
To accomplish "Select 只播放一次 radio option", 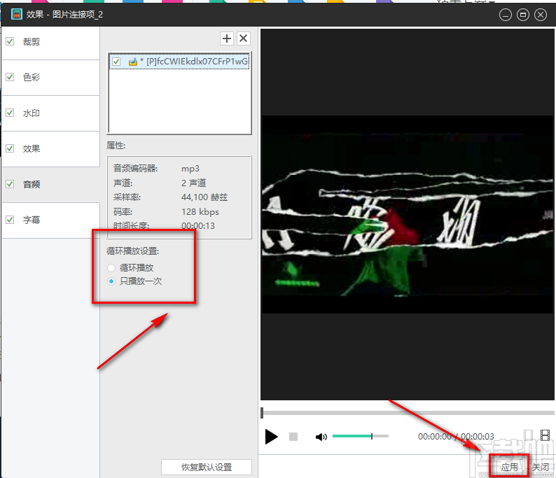I will point(111,281).
